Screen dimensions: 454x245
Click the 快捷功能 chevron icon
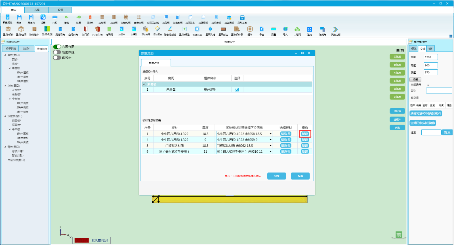(x=335, y=29)
